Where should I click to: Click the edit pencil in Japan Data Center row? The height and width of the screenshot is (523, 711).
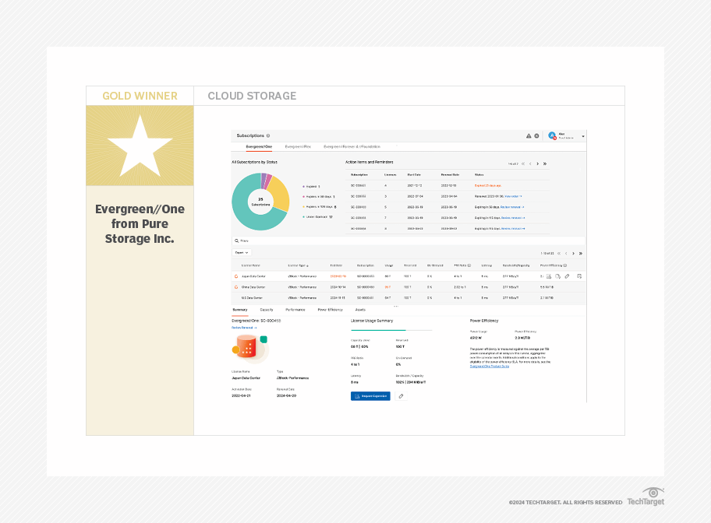pyautogui.click(x=567, y=276)
